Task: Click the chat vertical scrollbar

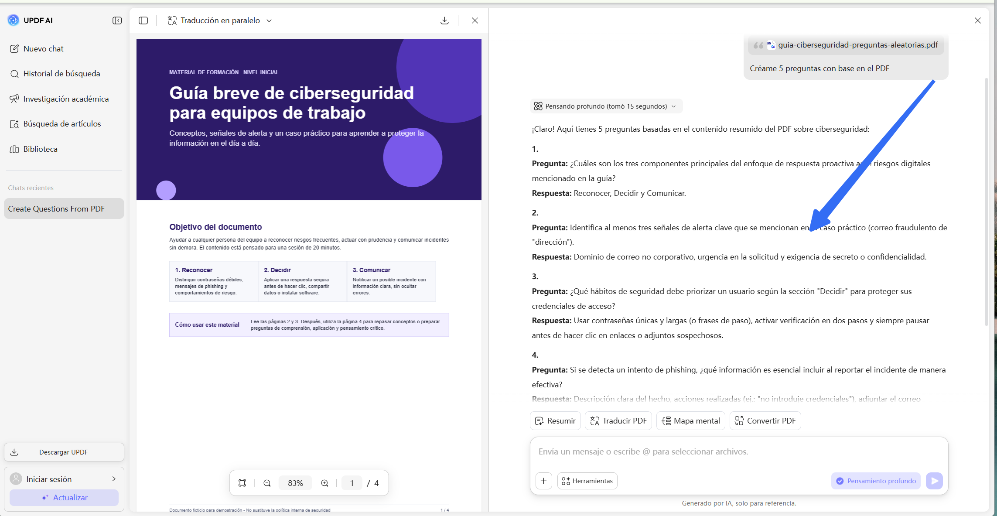Action: [x=986, y=202]
